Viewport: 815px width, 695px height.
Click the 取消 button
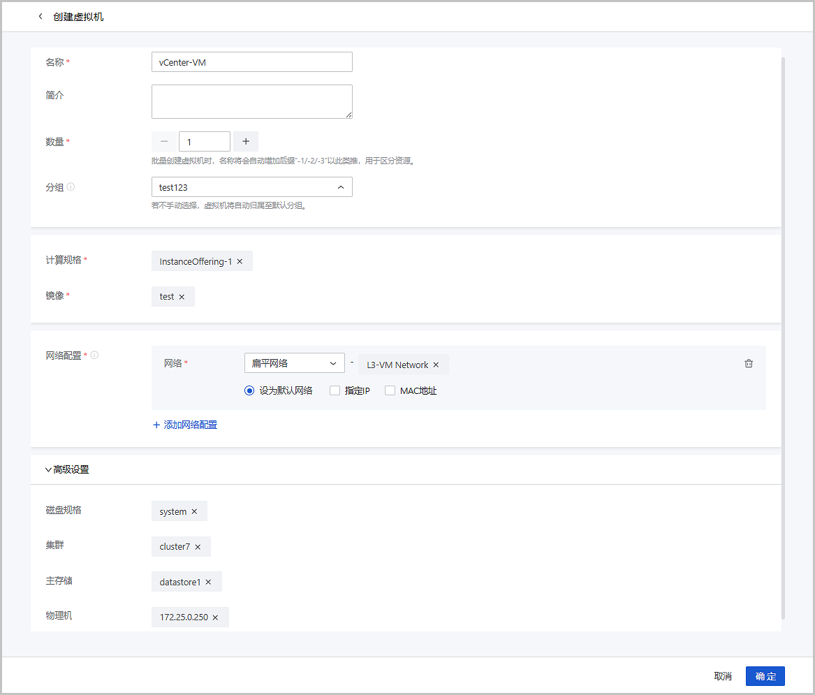click(723, 675)
